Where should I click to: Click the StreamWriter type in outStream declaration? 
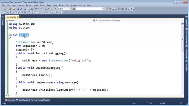tap(26, 42)
